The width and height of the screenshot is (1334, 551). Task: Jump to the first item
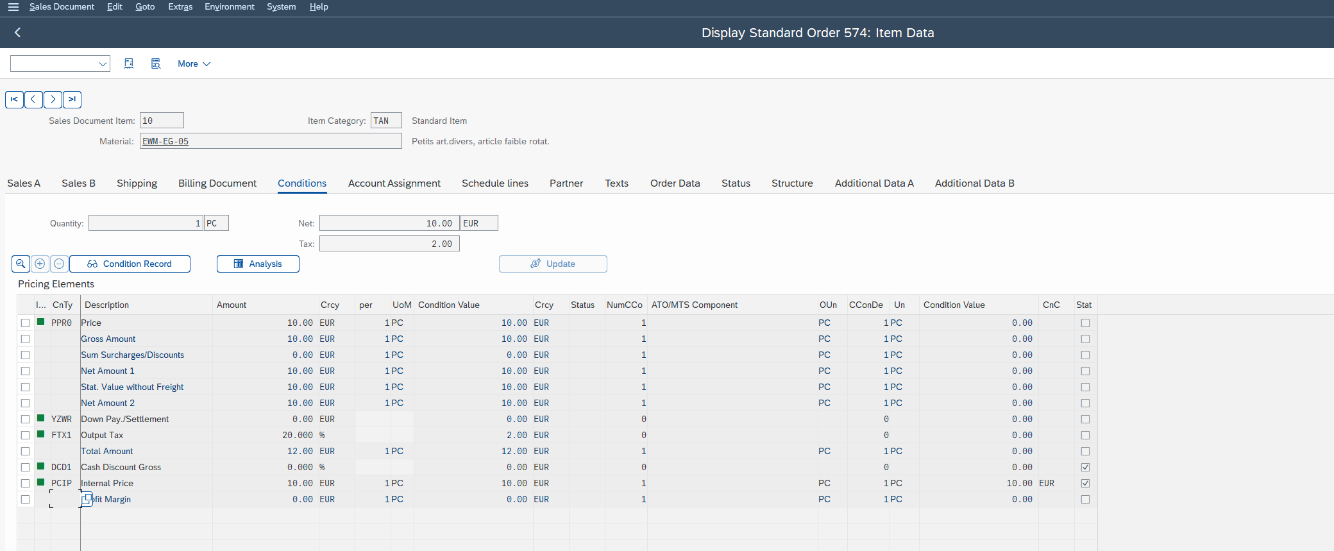[x=14, y=99]
